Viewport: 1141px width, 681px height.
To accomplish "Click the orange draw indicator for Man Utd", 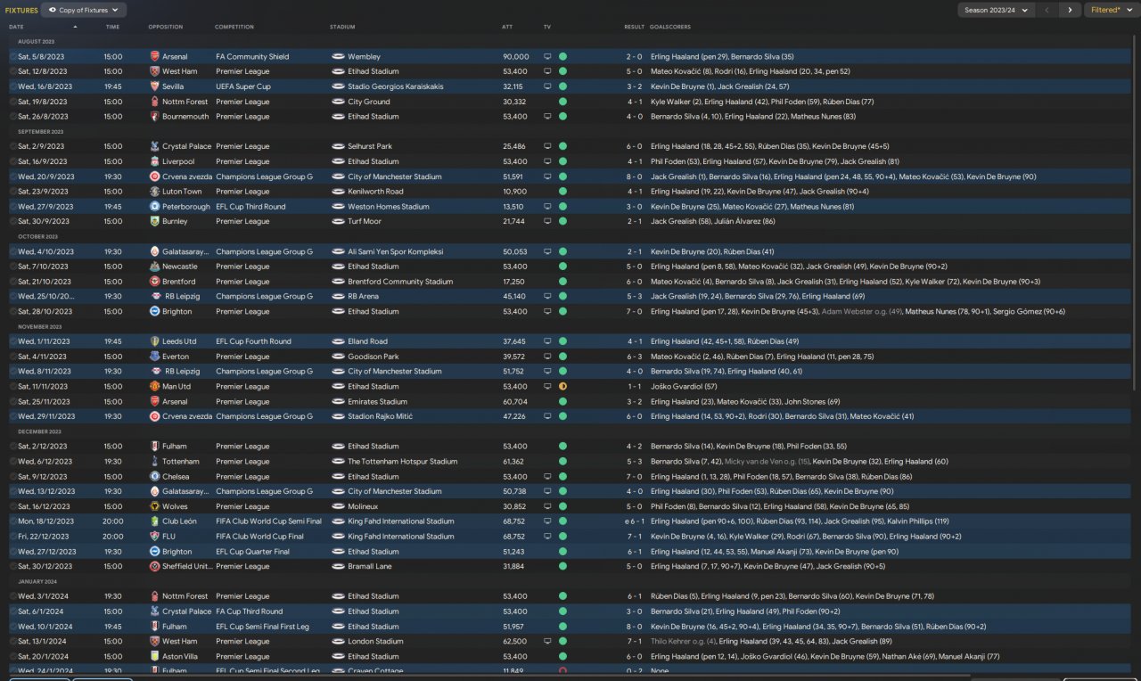I will coord(562,387).
